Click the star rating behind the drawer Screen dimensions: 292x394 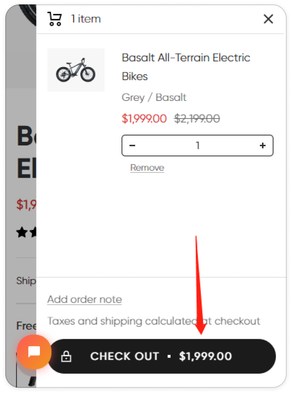click(x=26, y=232)
